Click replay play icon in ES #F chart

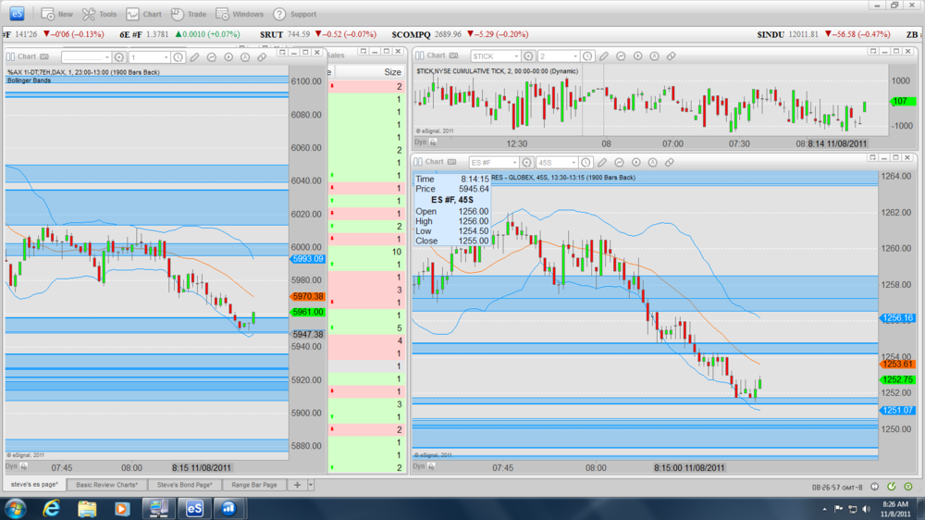point(636,162)
